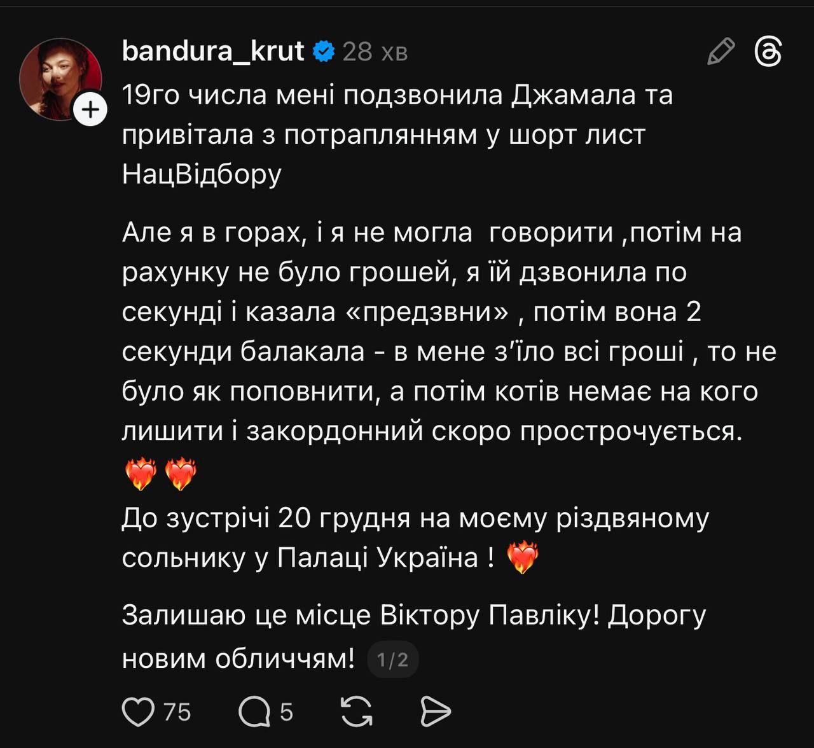This screenshot has height=748, width=814.
Task: Share the post with the paper plane icon
Action: [436, 711]
